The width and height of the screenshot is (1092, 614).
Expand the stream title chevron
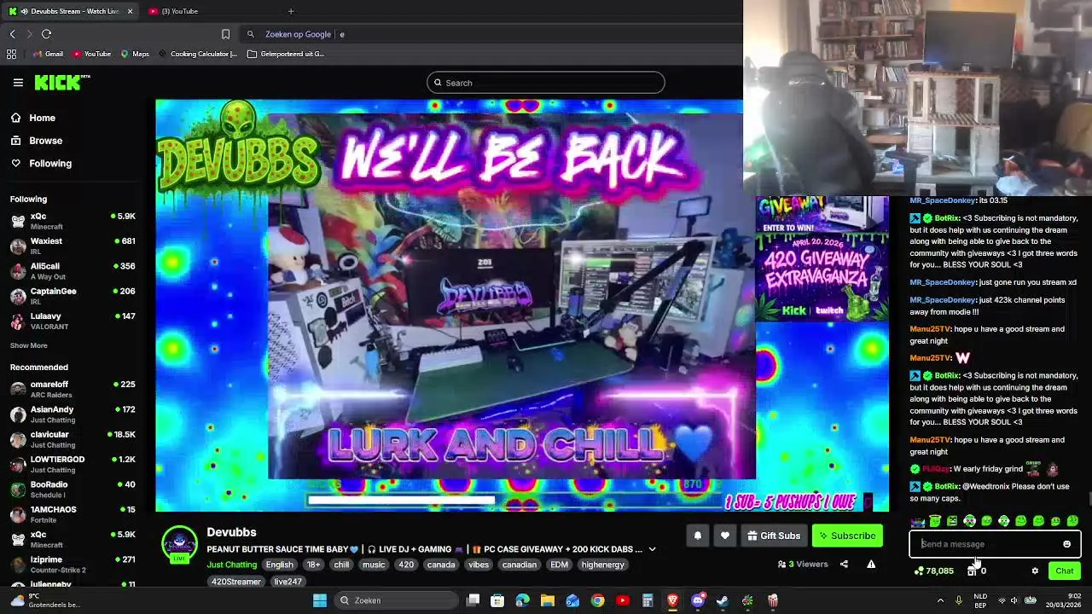652,549
